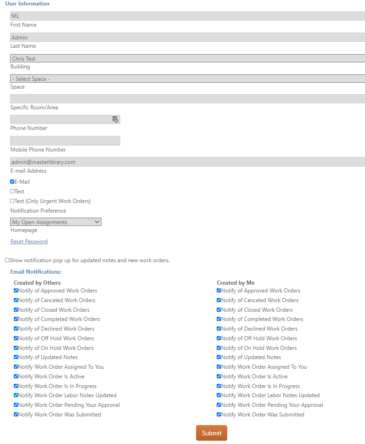The height and width of the screenshot is (444, 365).
Task: Toggle Created by Me Notify of Declined Work Orders
Action: pyautogui.click(x=219, y=329)
